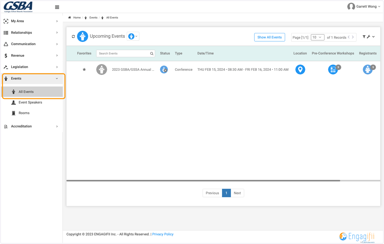Screen dimensions: 384x244
Task: Refresh the Upcoming Events list
Action: click(73, 37)
